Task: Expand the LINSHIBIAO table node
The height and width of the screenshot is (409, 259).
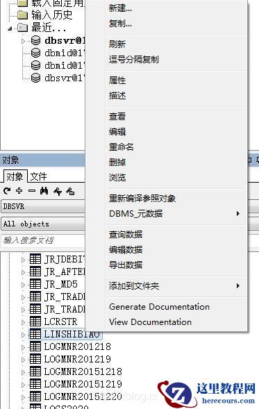Action: (x=23, y=335)
